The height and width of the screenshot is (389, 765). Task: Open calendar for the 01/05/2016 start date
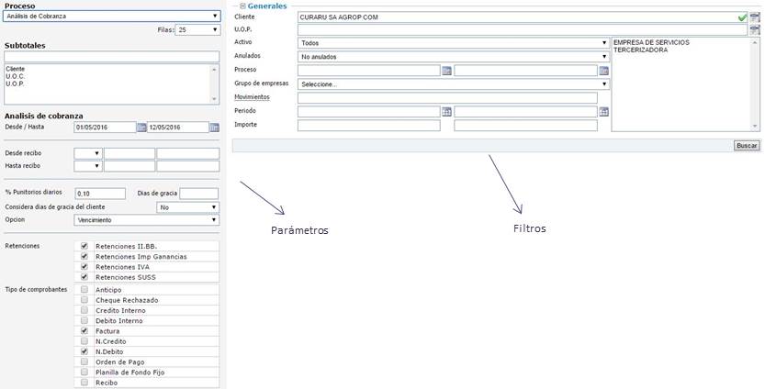(x=142, y=128)
